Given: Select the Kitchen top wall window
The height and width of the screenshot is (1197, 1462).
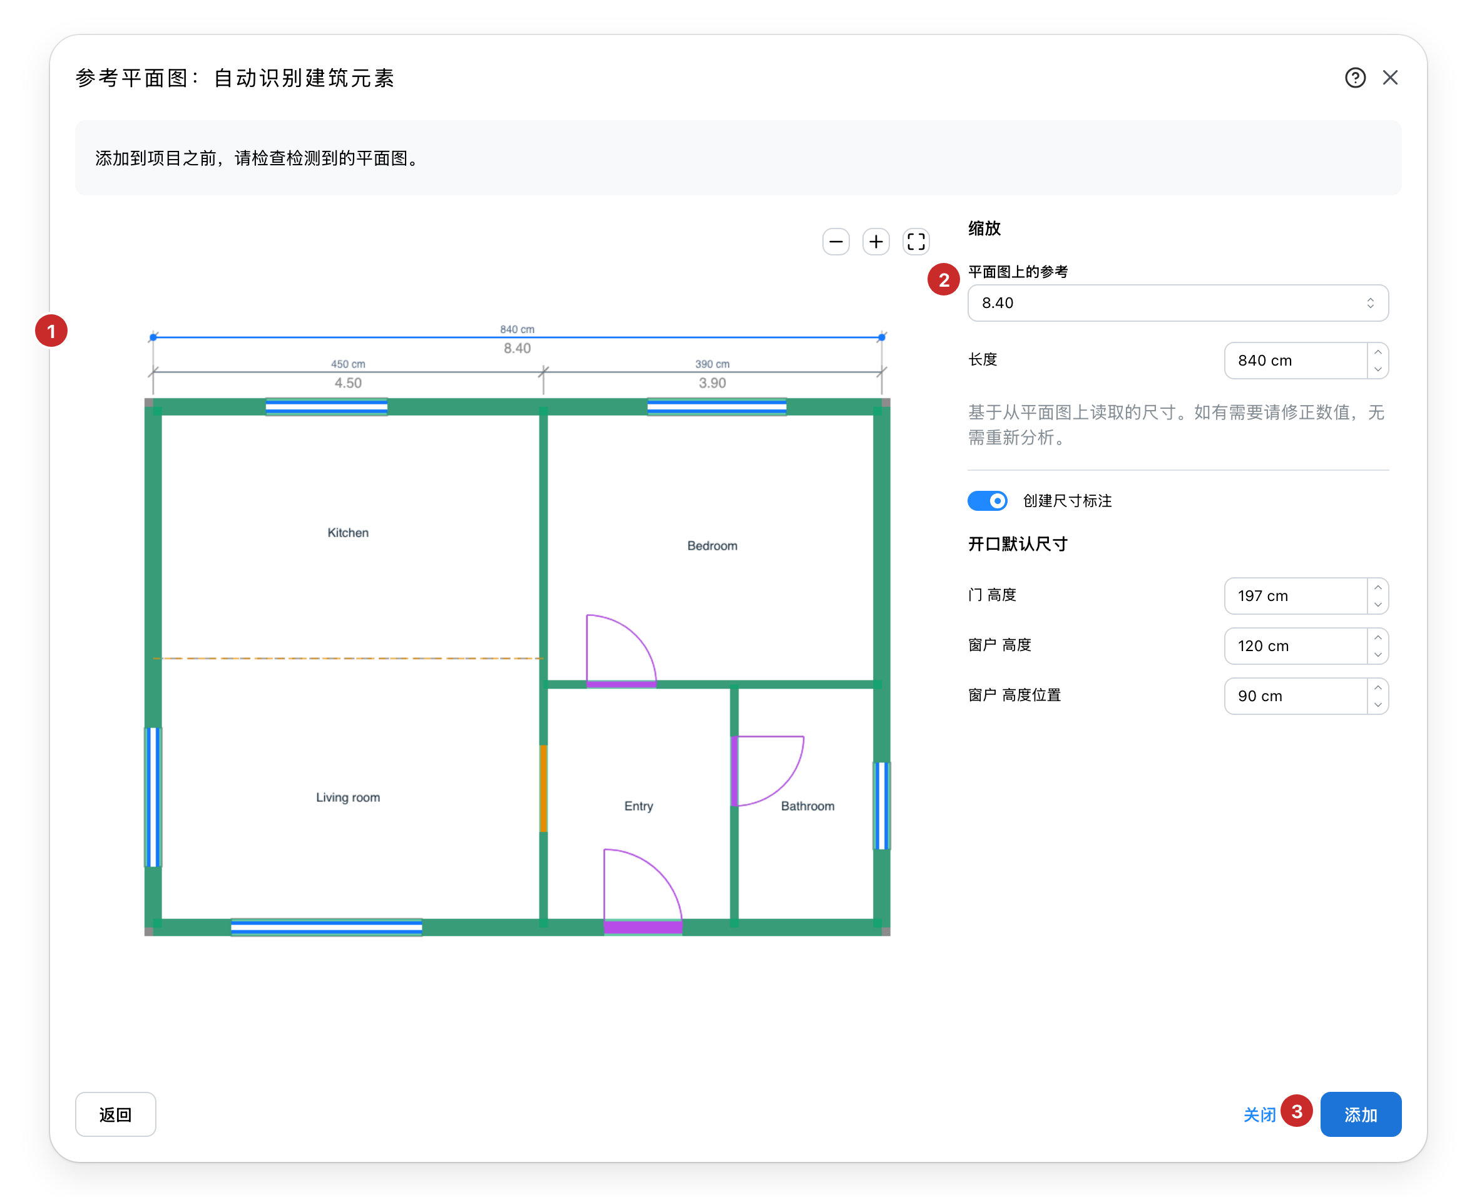Looking at the screenshot, I should coord(326,407).
